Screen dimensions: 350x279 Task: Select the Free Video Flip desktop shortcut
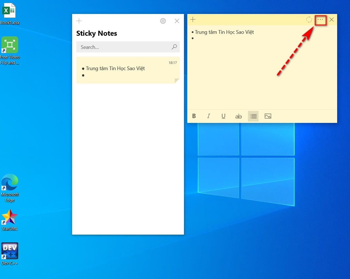[10, 51]
